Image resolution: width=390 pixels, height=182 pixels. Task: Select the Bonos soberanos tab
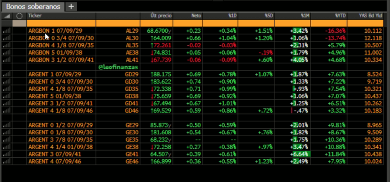tap(33, 6)
